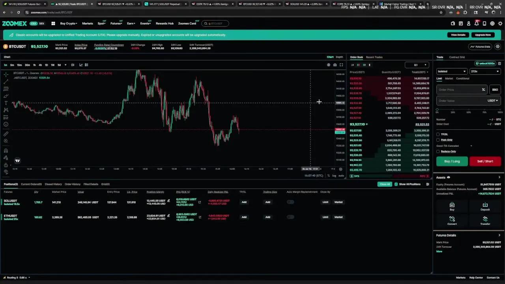The width and height of the screenshot is (505, 284).
Task: Enable the Reduce-Only checkbox
Action: click(x=438, y=151)
